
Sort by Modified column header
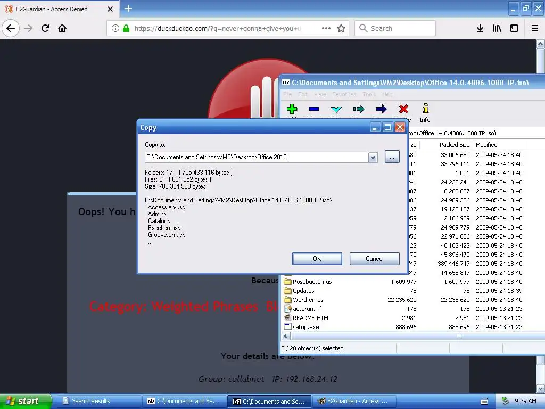coord(499,145)
